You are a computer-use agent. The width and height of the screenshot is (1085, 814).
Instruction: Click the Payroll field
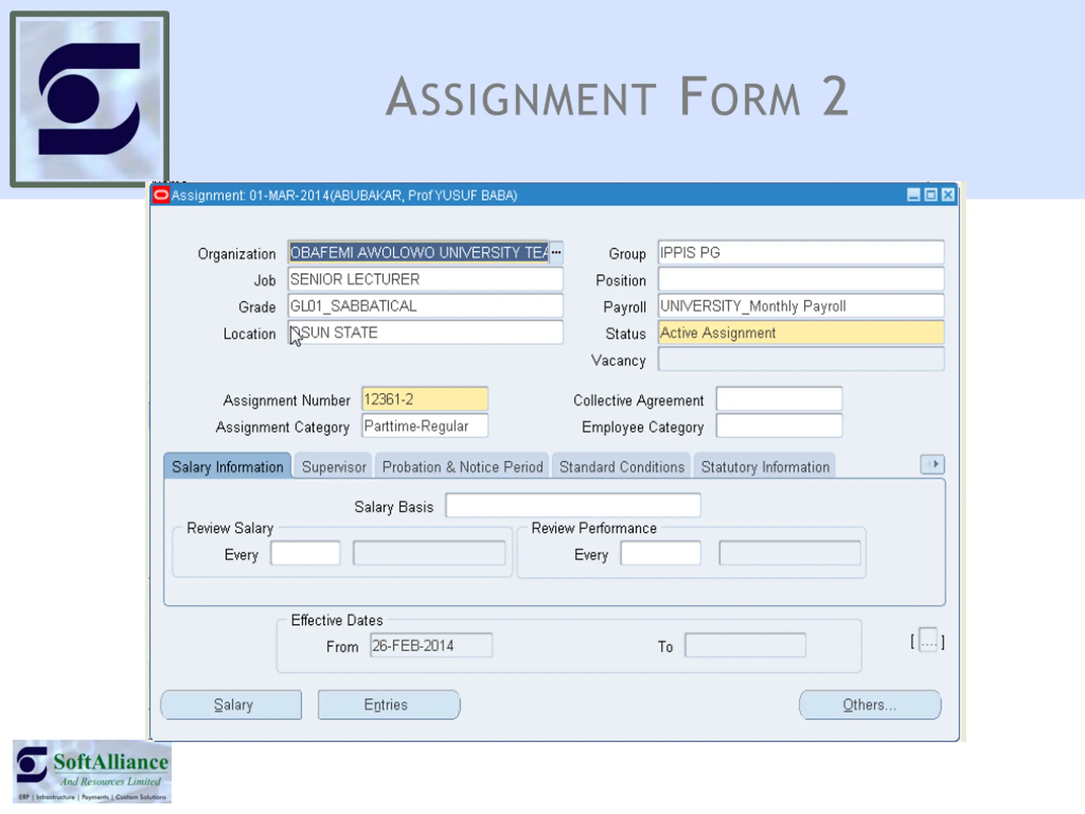coord(801,306)
